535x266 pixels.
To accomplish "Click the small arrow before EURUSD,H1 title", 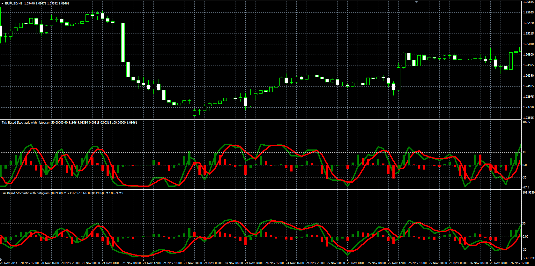I will point(3,3).
